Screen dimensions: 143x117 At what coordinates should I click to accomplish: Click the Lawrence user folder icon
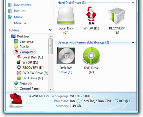tap(16, 42)
